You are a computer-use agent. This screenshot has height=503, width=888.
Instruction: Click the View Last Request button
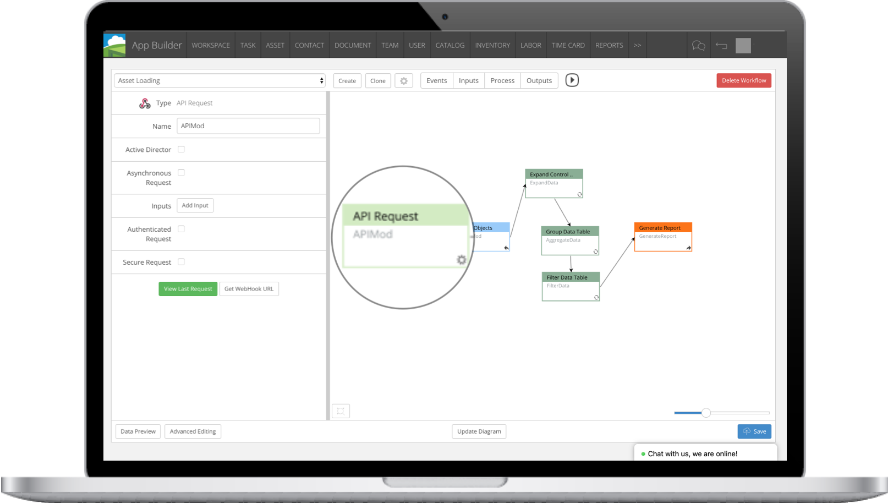coord(188,288)
